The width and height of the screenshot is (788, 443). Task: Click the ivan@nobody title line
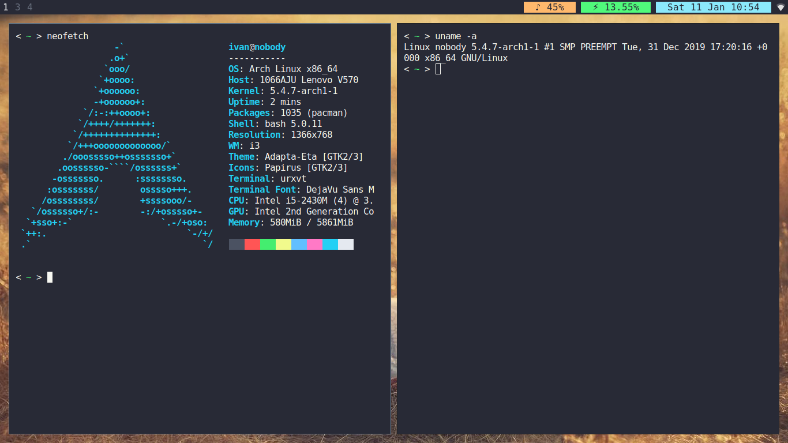point(257,47)
